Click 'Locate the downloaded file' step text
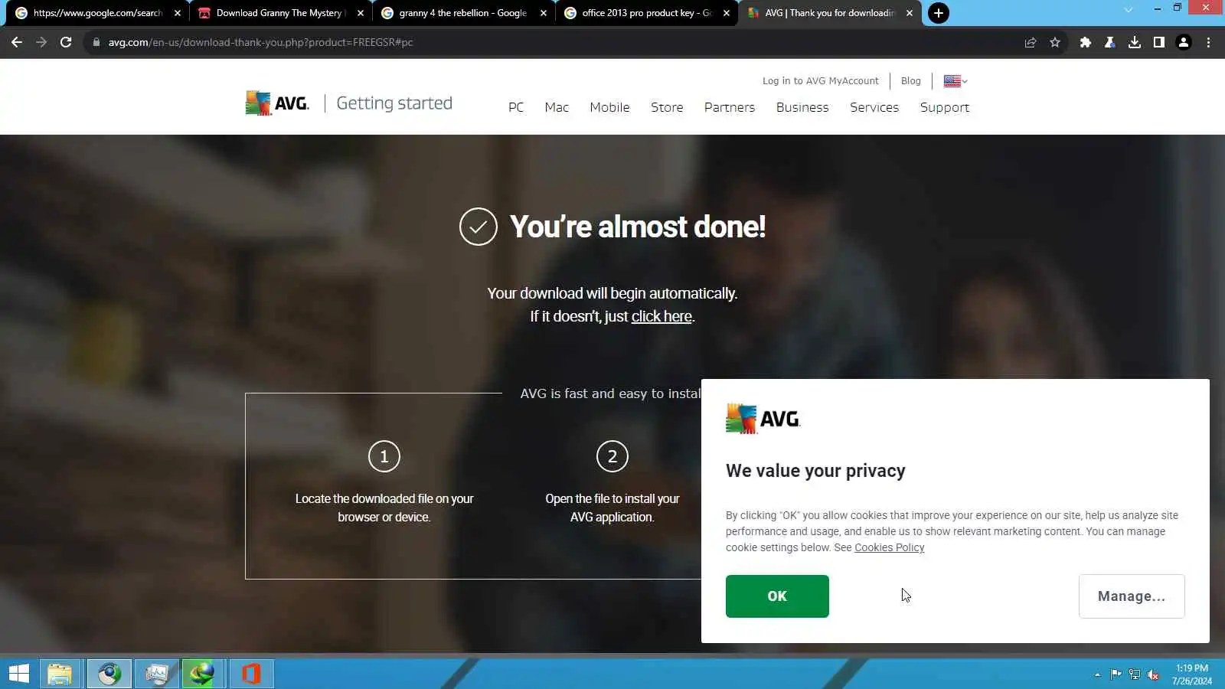This screenshot has width=1225, height=689. (x=384, y=508)
